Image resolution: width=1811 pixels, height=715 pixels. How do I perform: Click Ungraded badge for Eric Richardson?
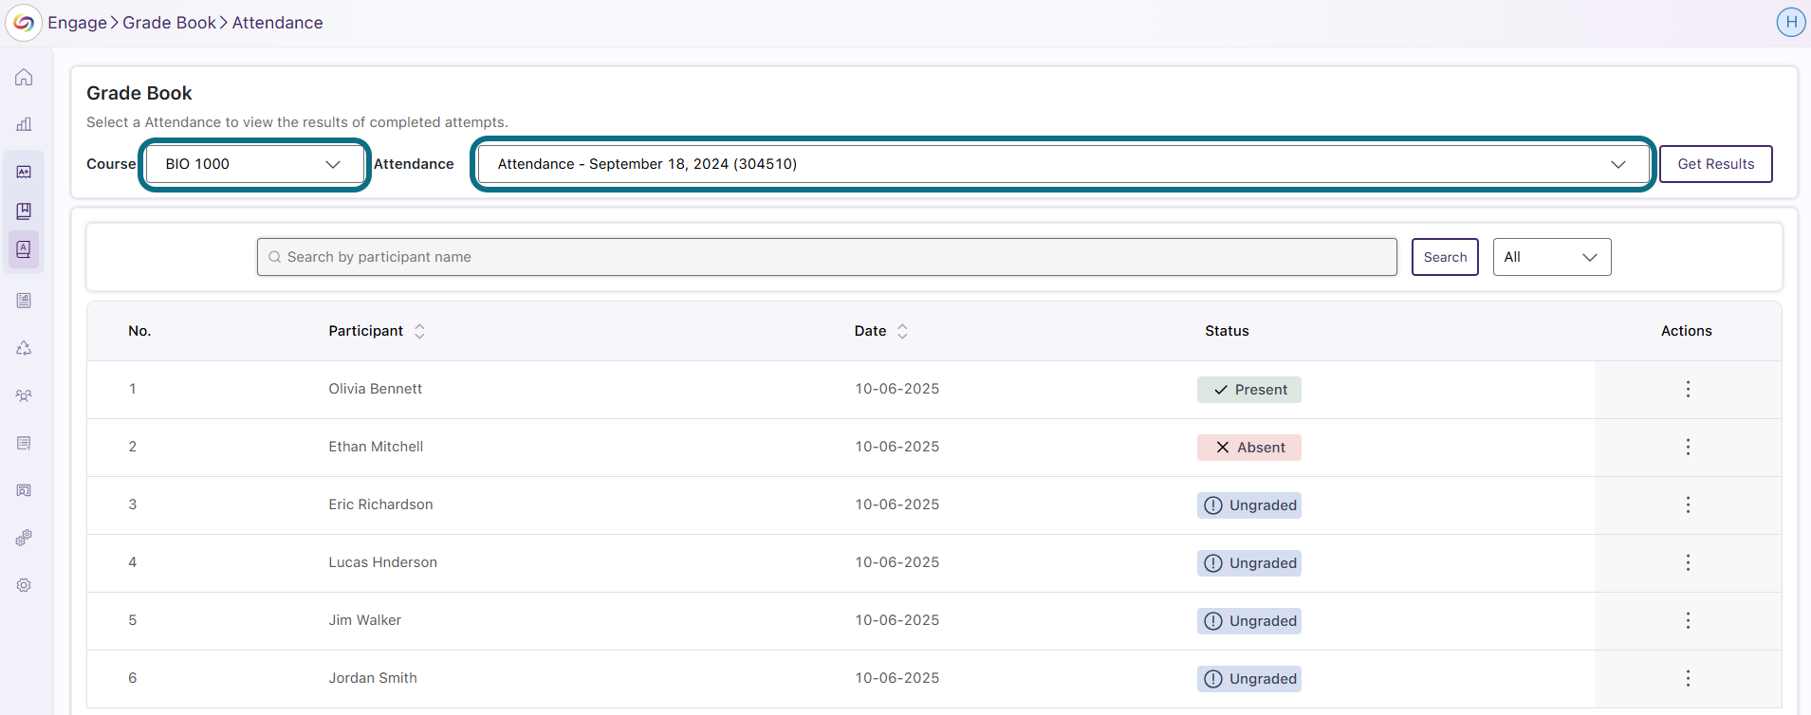(x=1249, y=505)
